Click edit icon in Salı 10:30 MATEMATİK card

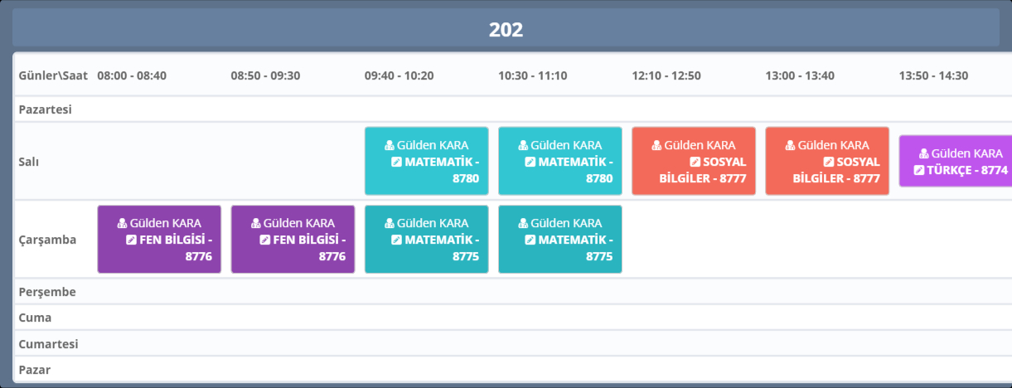point(530,162)
